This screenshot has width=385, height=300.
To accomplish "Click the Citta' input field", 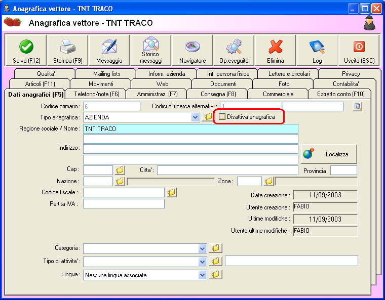I will (x=227, y=170).
